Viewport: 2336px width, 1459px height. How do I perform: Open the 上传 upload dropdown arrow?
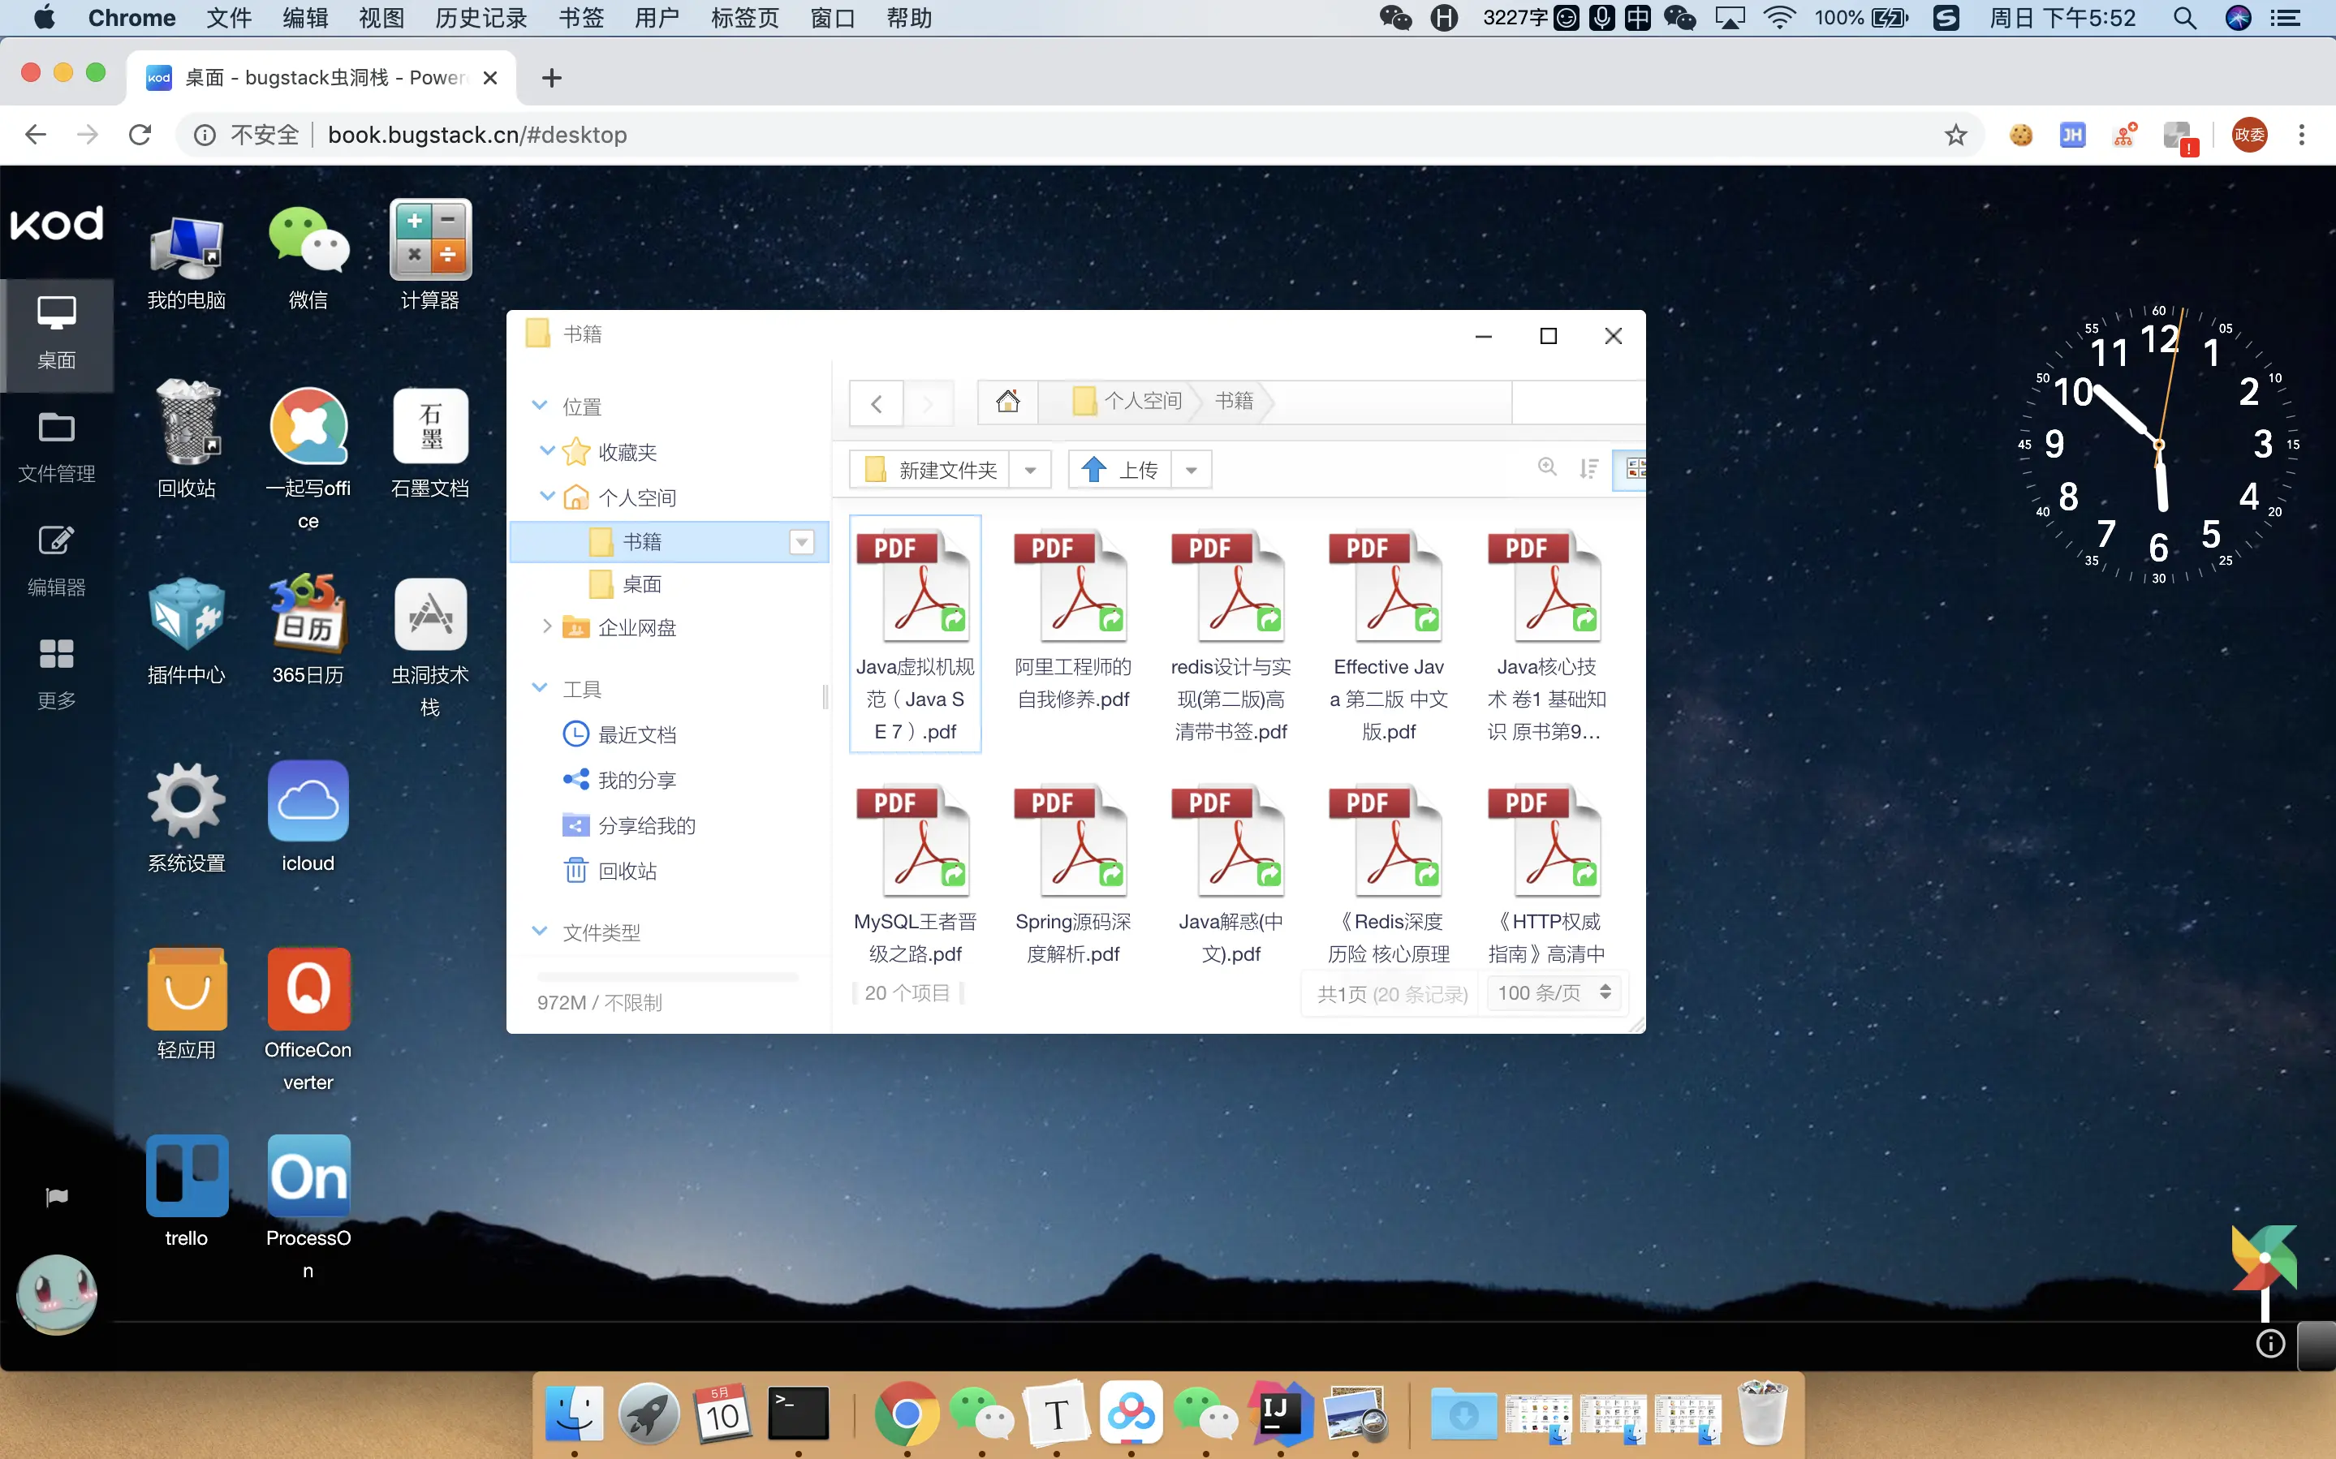pyautogui.click(x=1192, y=470)
